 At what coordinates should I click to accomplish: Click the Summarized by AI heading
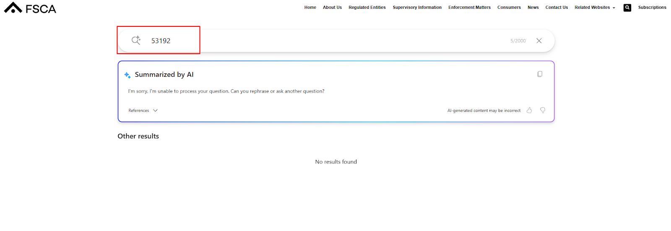164,75
